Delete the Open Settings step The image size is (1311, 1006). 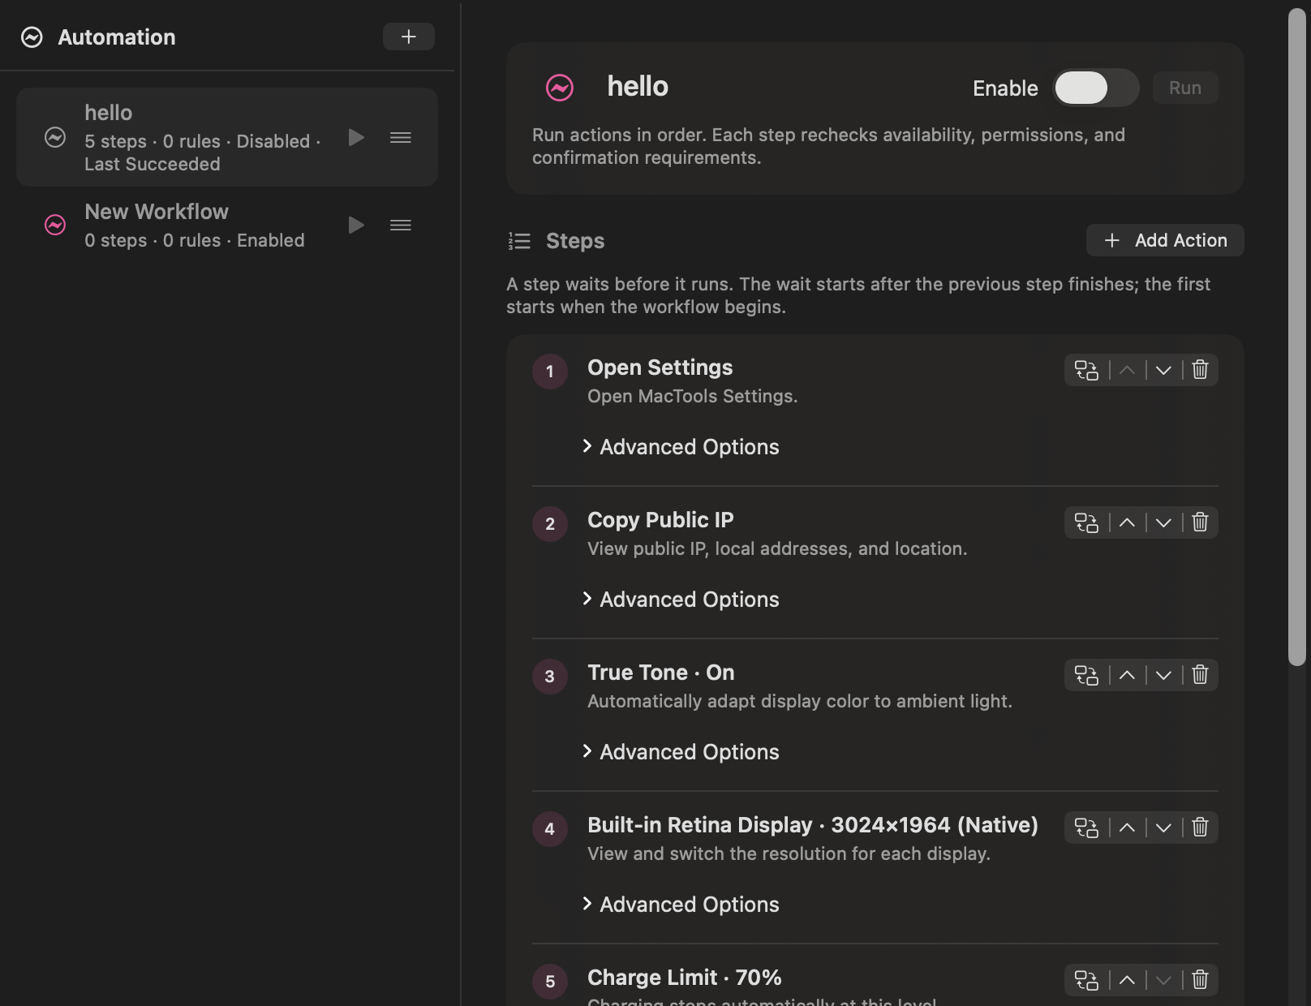tap(1201, 370)
